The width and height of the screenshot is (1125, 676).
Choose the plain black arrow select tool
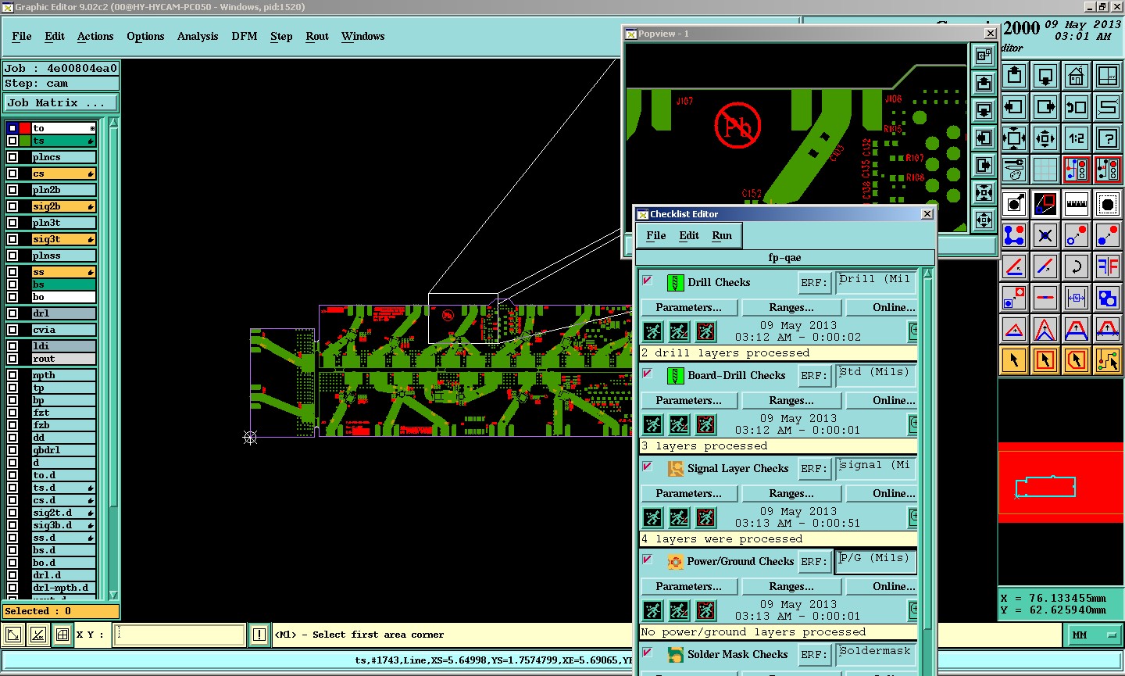[1014, 360]
